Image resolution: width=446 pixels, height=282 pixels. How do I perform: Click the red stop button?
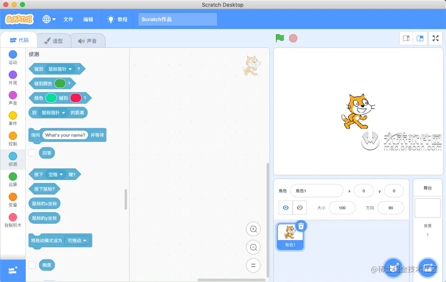coord(293,38)
